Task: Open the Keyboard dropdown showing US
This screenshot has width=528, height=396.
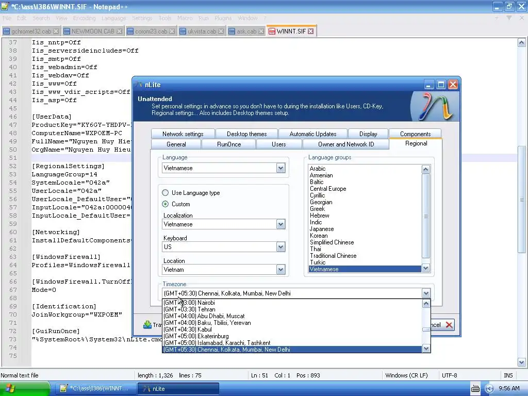Action: [x=280, y=247]
